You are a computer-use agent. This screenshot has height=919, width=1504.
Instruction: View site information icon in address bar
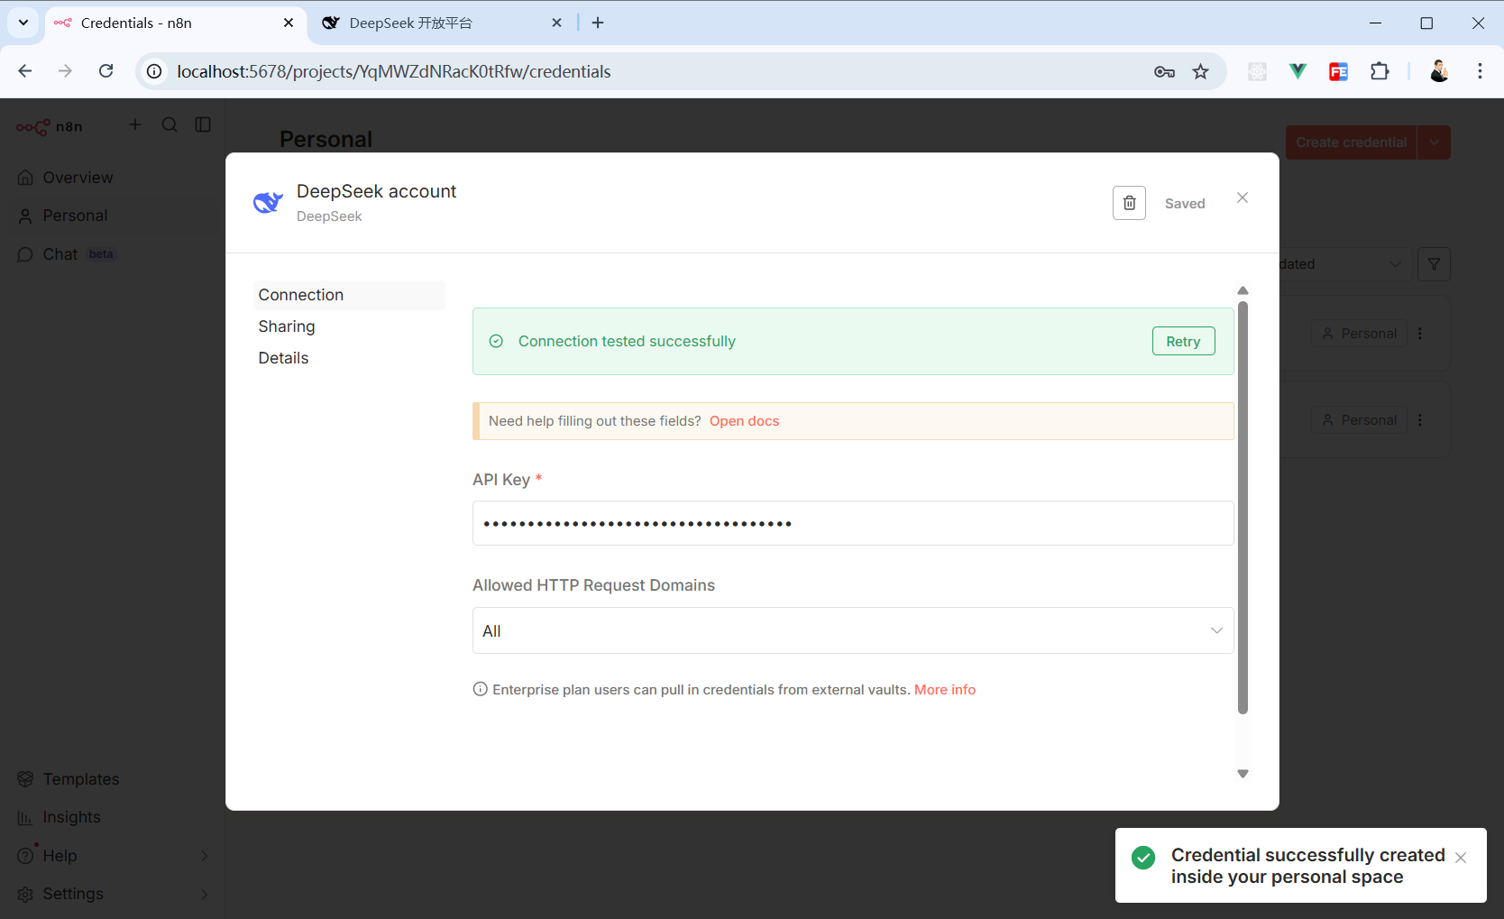[x=155, y=71]
